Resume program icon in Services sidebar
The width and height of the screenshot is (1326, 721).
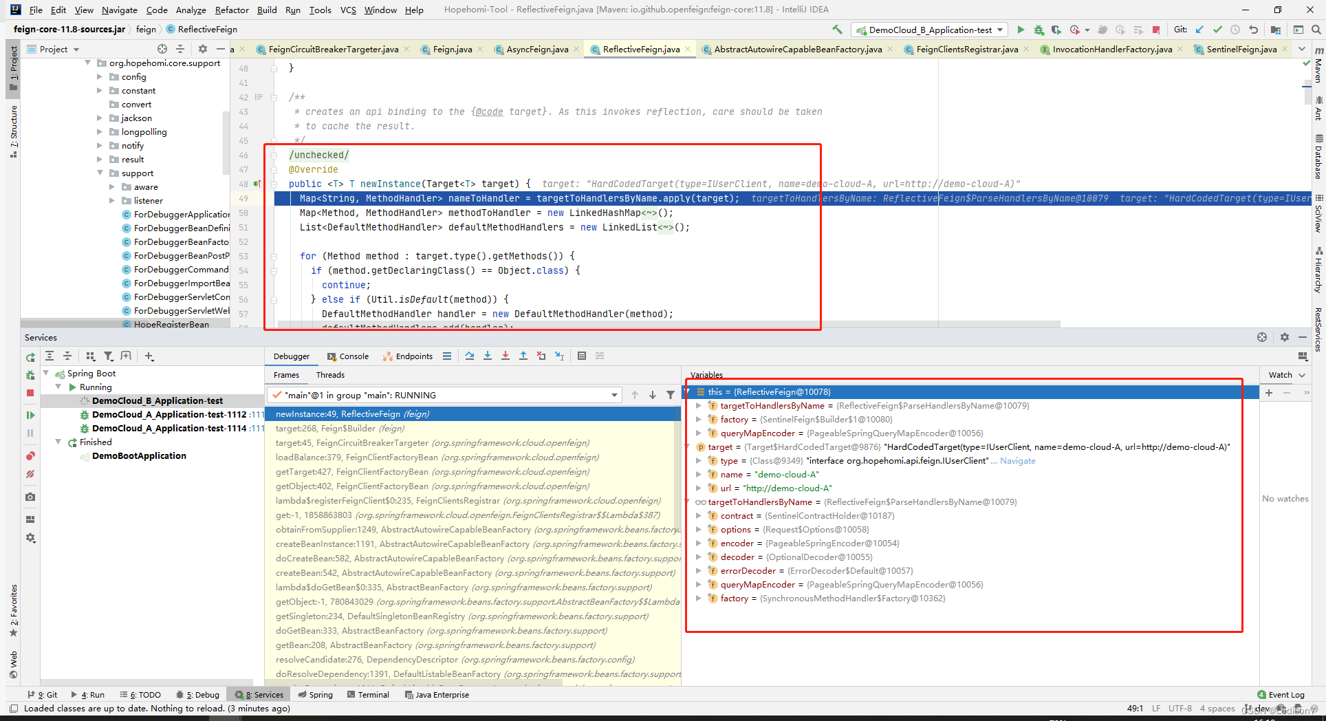(30, 415)
